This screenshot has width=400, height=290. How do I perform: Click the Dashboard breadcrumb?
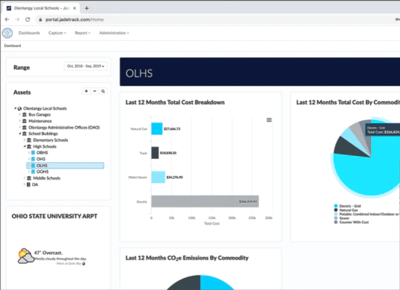(12, 46)
